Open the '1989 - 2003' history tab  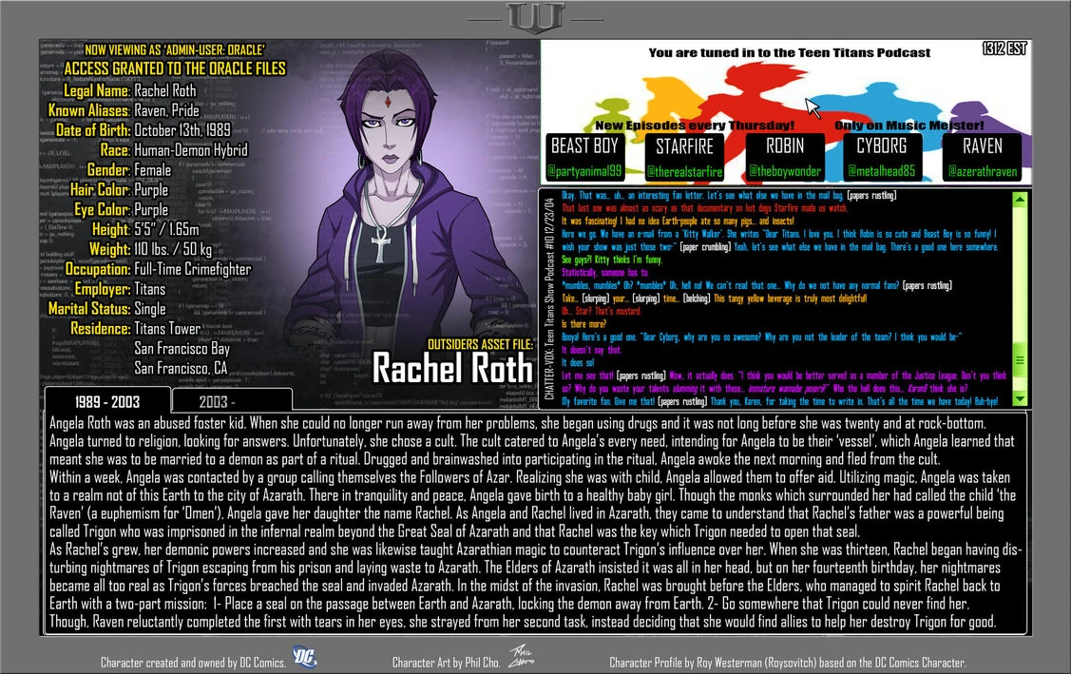pyautogui.click(x=107, y=400)
